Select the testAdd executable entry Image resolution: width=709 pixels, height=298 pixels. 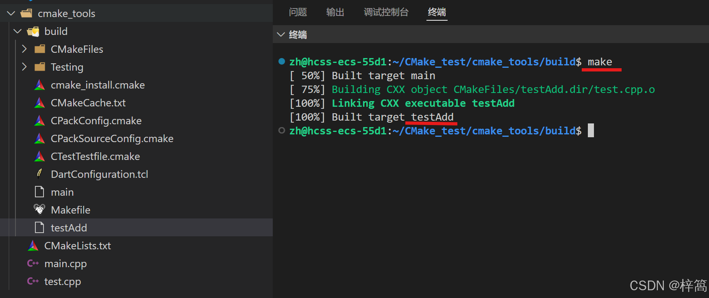point(69,228)
